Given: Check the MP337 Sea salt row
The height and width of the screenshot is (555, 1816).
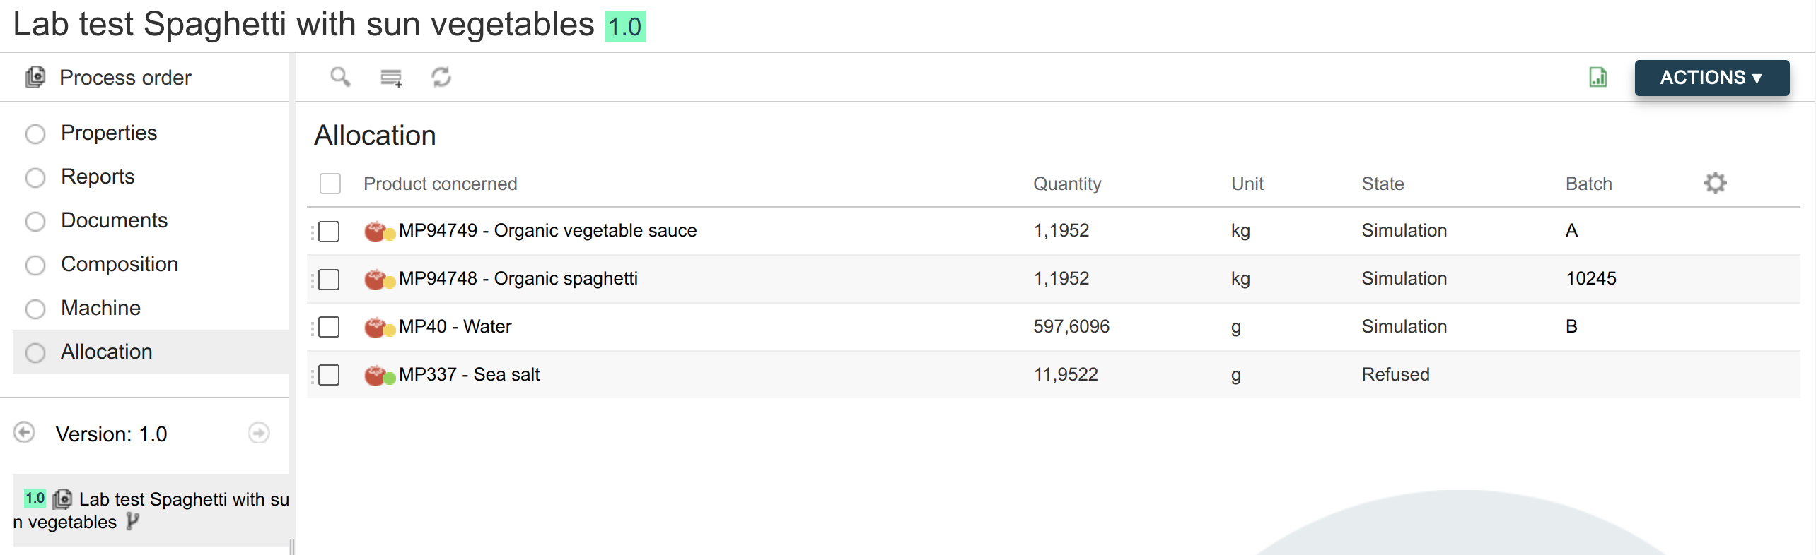Looking at the screenshot, I should coord(329,375).
